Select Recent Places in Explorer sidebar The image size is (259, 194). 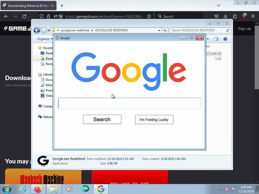(47, 64)
